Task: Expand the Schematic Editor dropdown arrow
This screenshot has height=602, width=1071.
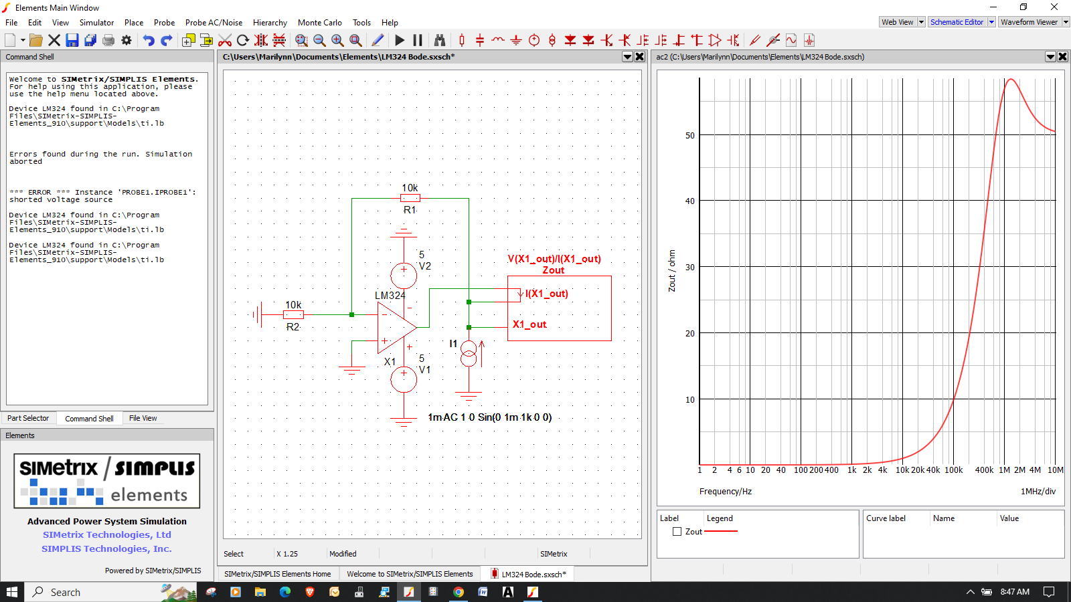Action: [x=991, y=22]
